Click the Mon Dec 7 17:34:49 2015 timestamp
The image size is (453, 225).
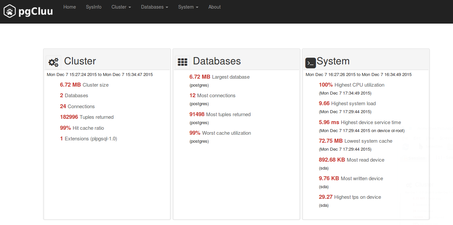(345, 93)
